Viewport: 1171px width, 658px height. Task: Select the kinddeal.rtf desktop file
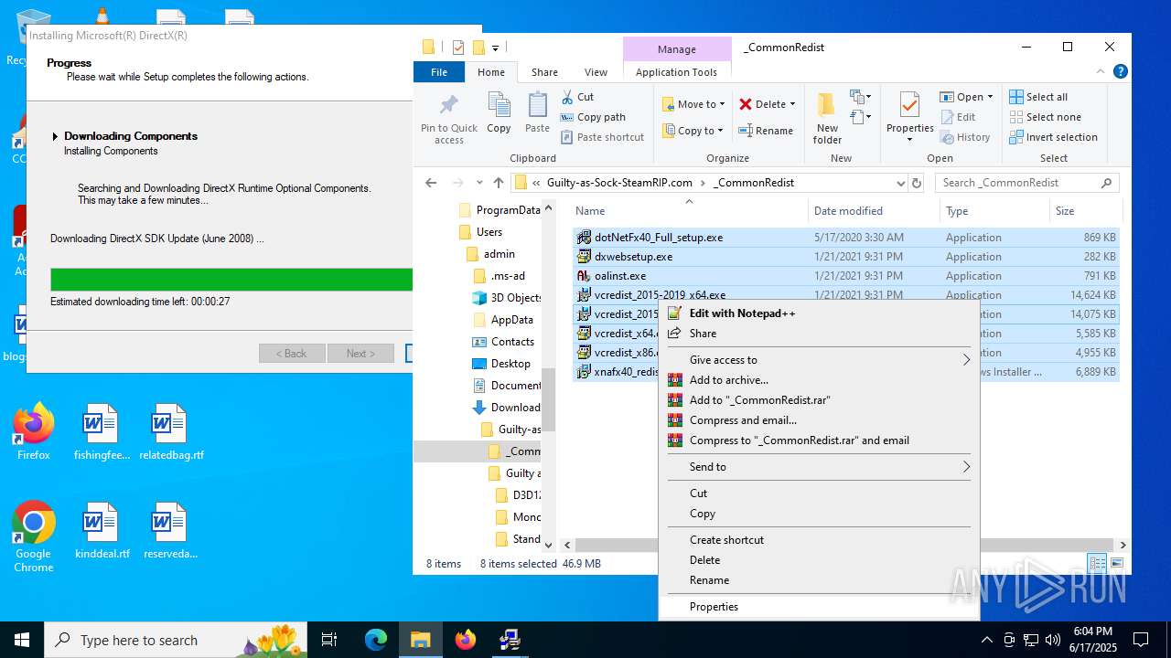point(102,530)
